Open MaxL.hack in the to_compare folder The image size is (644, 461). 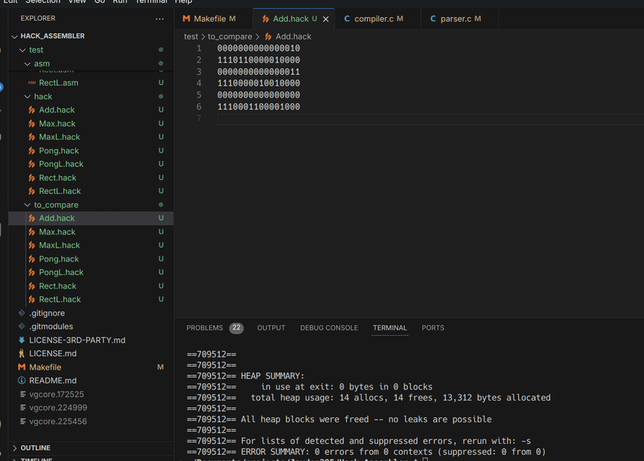[x=59, y=245]
